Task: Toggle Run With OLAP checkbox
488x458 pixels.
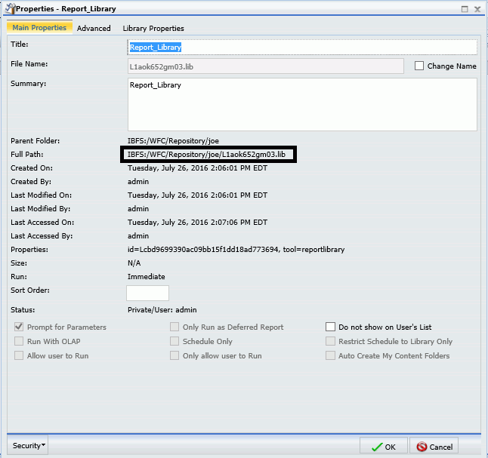Action: click(19, 341)
